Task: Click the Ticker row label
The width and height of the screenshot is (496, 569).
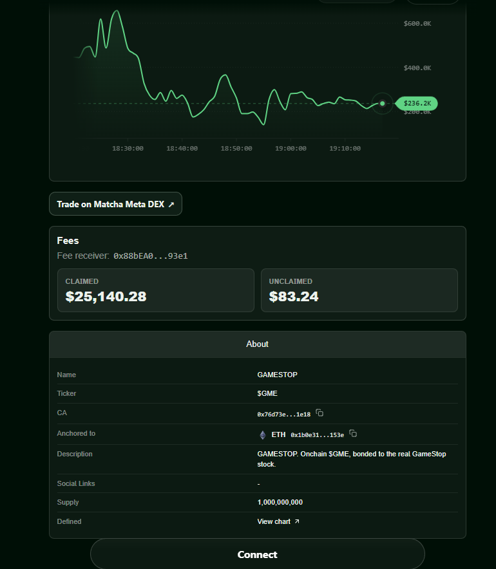Action: [66, 393]
